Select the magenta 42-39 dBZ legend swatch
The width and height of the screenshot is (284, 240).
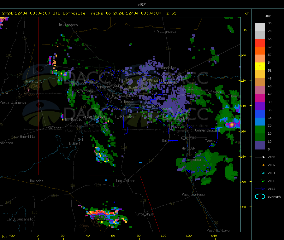(x=260, y=98)
